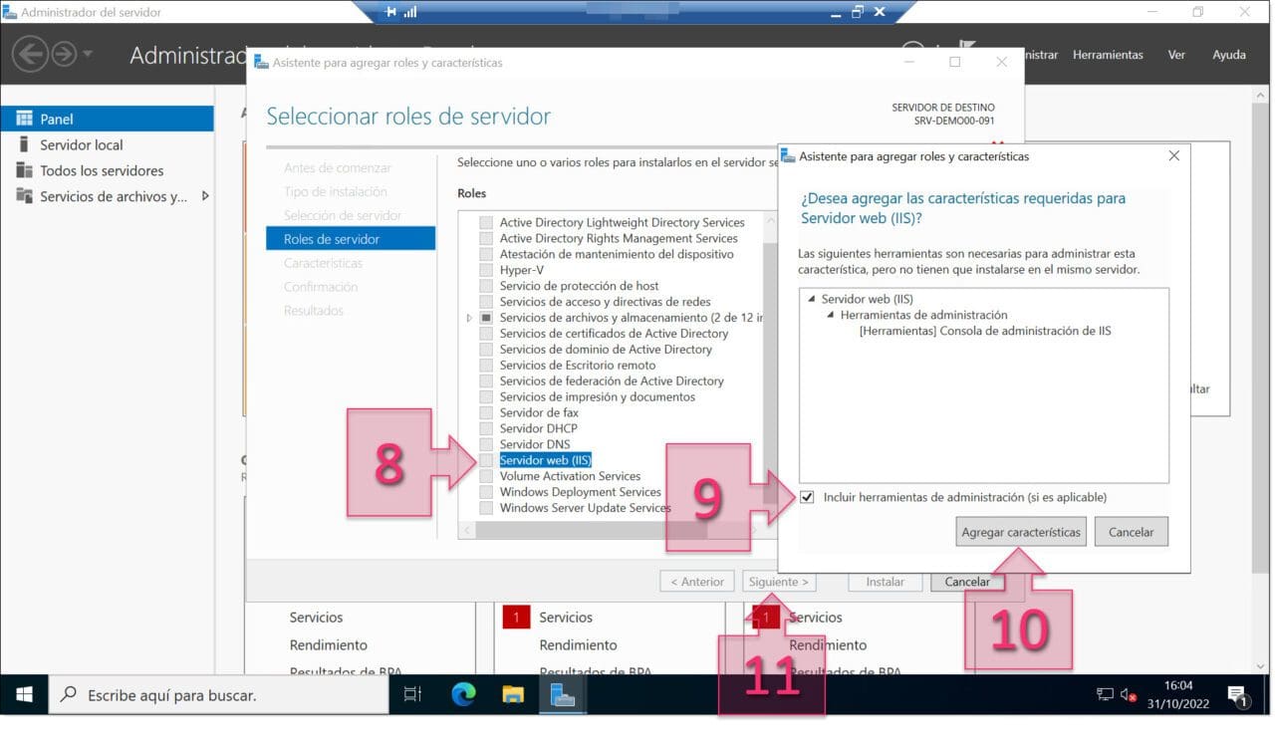The width and height of the screenshot is (1275, 753).
Task: Open the Ayuda menu
Action: pyautogui.click(x=1229, y=55)
